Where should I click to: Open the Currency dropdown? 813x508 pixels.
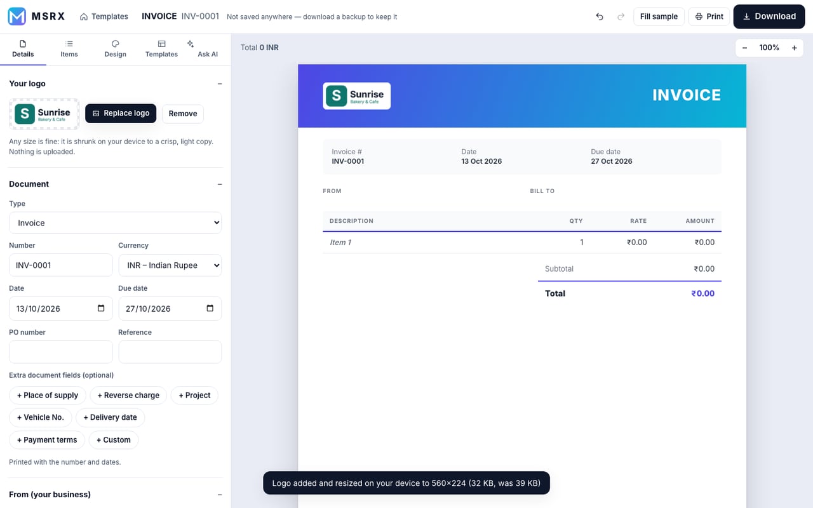point(170,265)
